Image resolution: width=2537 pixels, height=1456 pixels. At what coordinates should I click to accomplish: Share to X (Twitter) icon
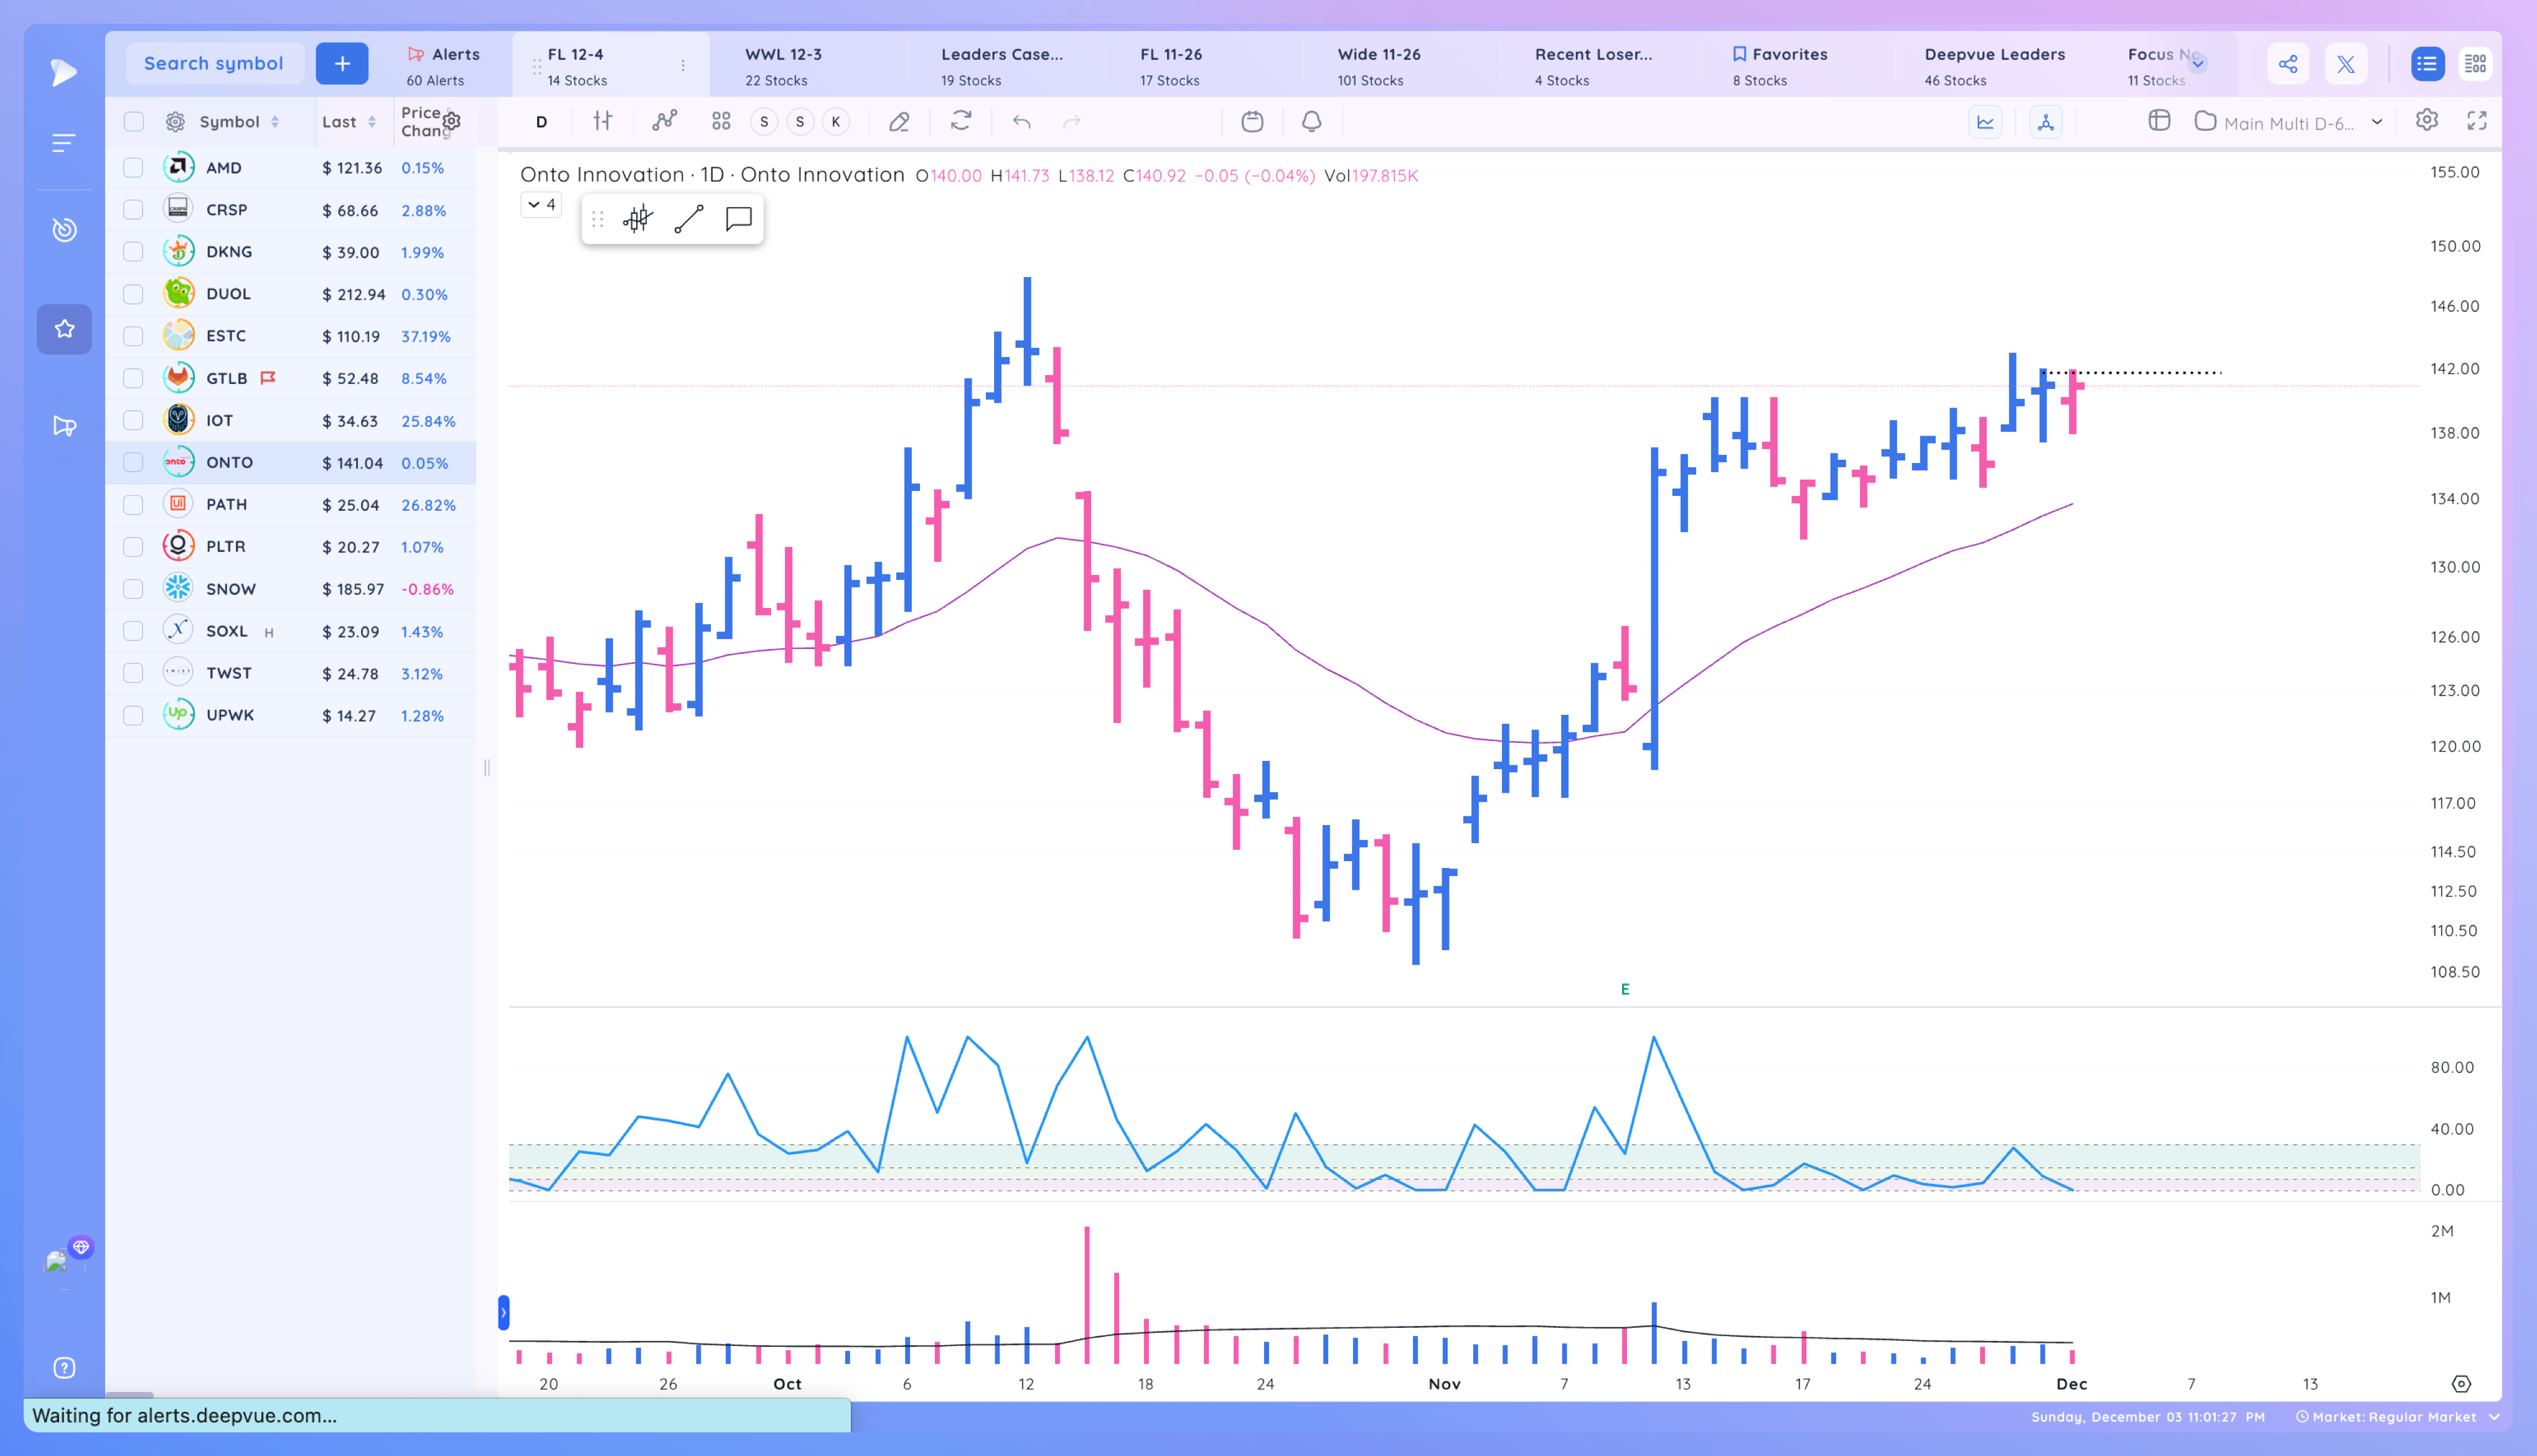(x=2346, y=64)
